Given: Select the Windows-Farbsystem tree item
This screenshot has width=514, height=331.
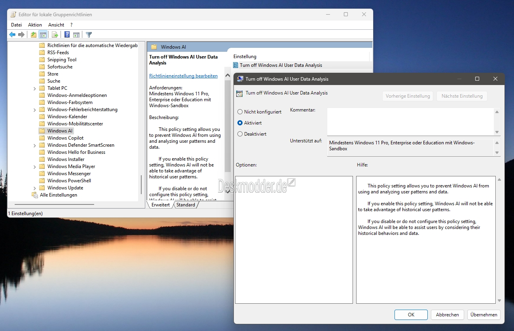Looking at the screenshot, I should pyautogui.click(x=70, y=102).
